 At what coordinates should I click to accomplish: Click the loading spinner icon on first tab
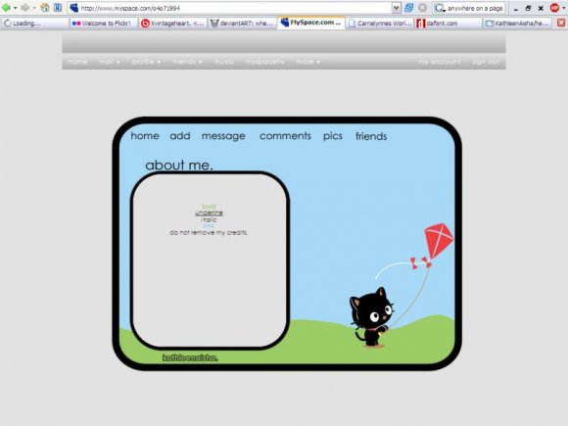(7, 24)
